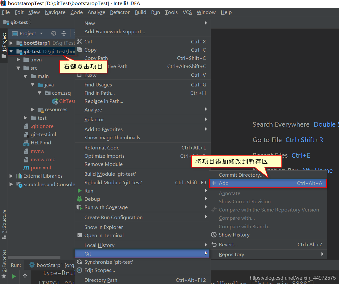
Task: Click the plus icon beside Add
Action: point(214,183)
